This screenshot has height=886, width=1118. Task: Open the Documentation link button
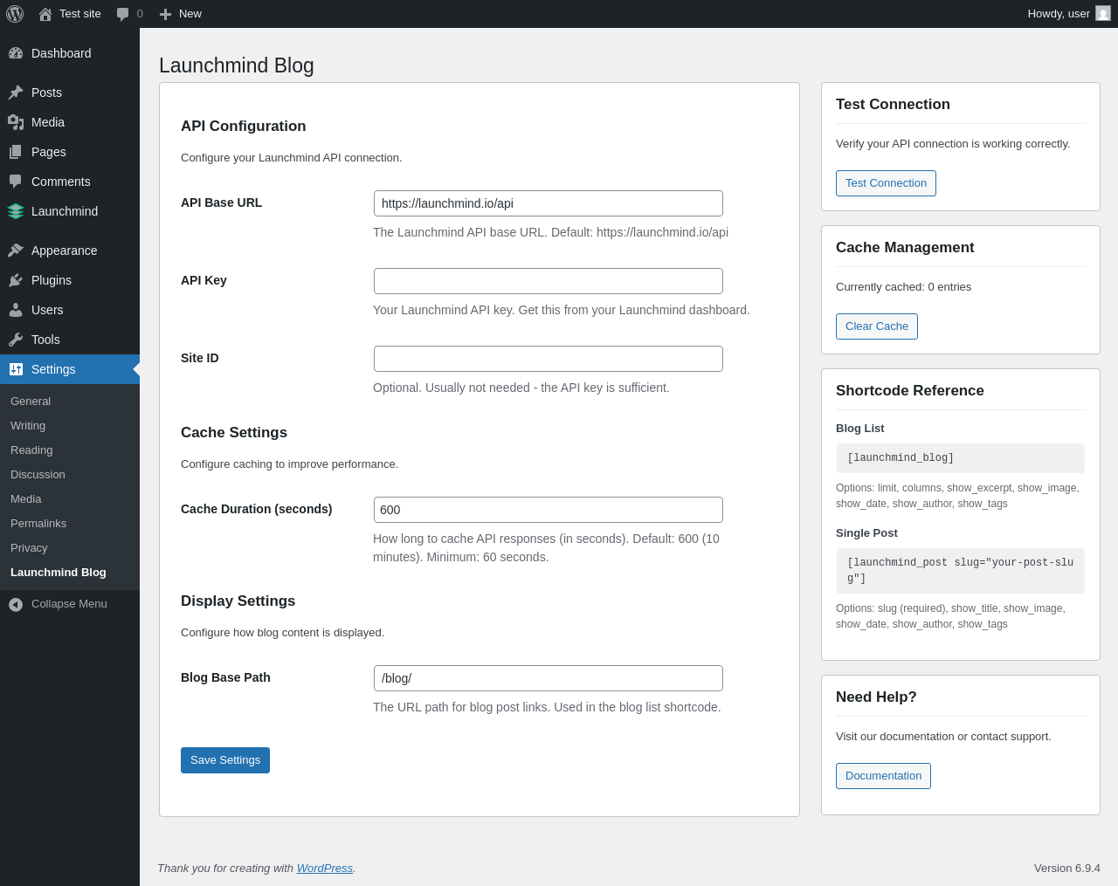(x=883, y=776)
